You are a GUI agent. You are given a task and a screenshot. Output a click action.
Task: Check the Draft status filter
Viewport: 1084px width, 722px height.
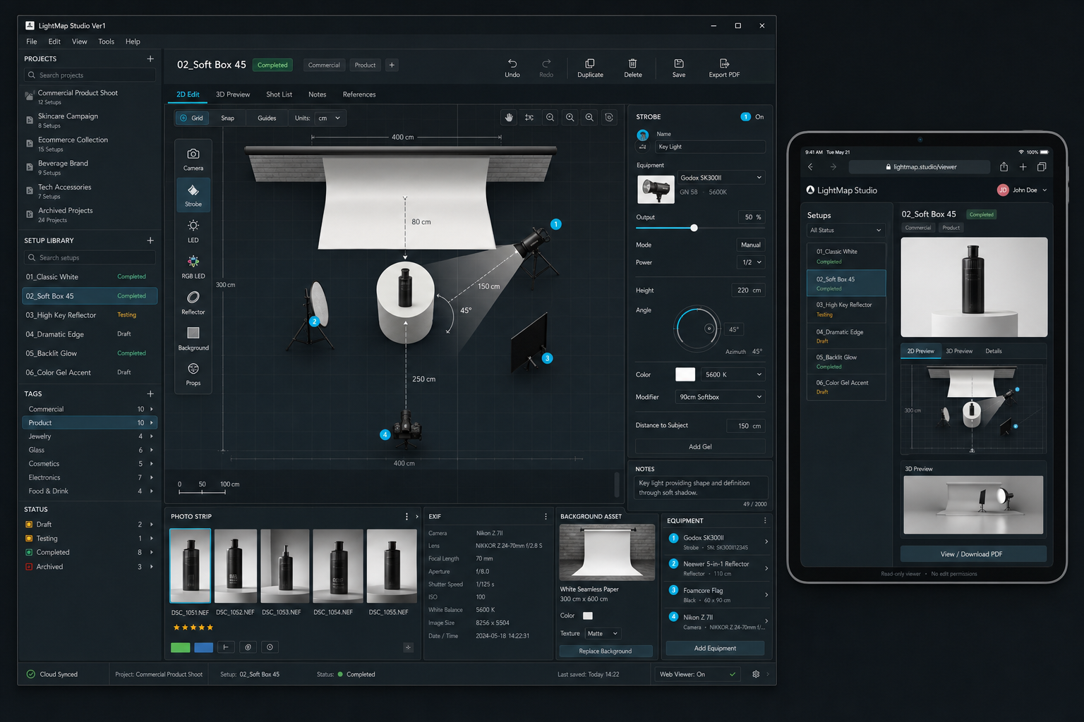[x=29, y=525]
